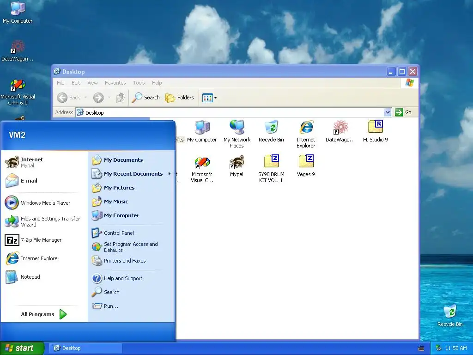Select Recycle Bin icon in Desktop window
473x355 pixels.
tap(271, 131)
